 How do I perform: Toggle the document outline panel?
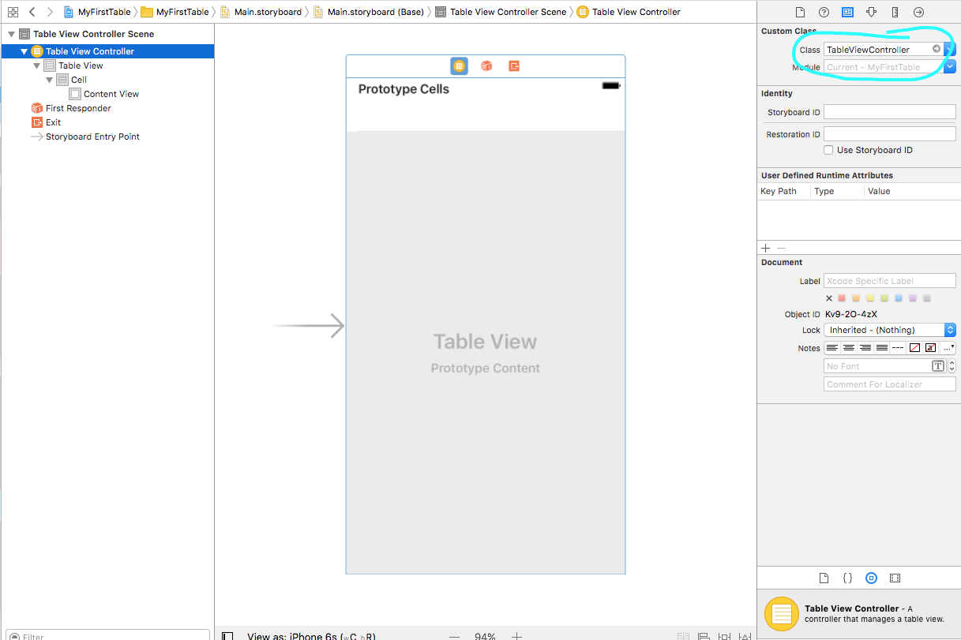[x=227, y=636]
